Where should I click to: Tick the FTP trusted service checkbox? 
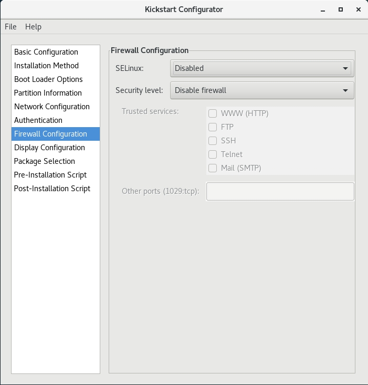[213, 127]
